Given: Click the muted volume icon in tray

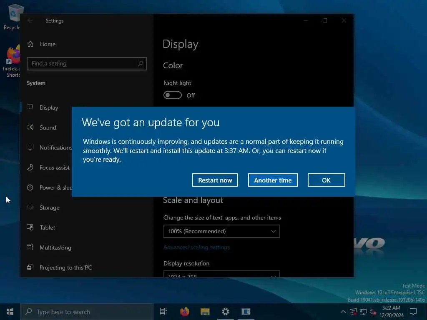Looking at the screenshot, I should (373, 312).
